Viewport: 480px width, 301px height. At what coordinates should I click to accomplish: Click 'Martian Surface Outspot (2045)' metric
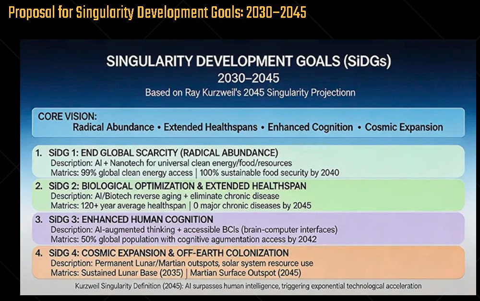pyautogui.click(x=245, y=273)
